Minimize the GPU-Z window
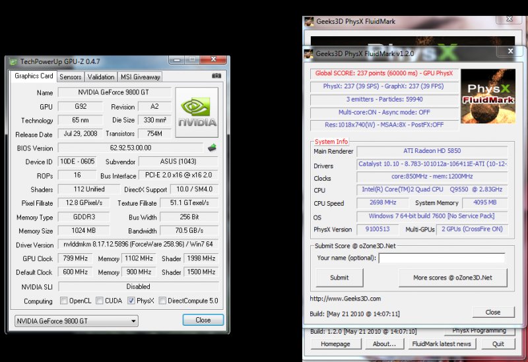 (176, 60)
